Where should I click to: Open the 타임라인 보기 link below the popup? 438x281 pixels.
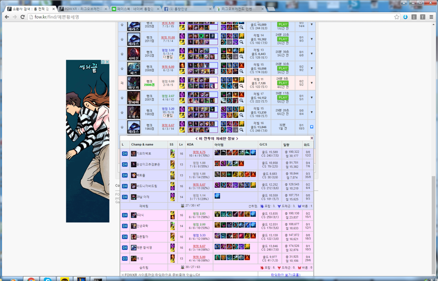click(x=285, y=275)
